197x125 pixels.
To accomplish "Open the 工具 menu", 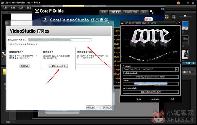I will pyautogui.click(x=21, y=8).
